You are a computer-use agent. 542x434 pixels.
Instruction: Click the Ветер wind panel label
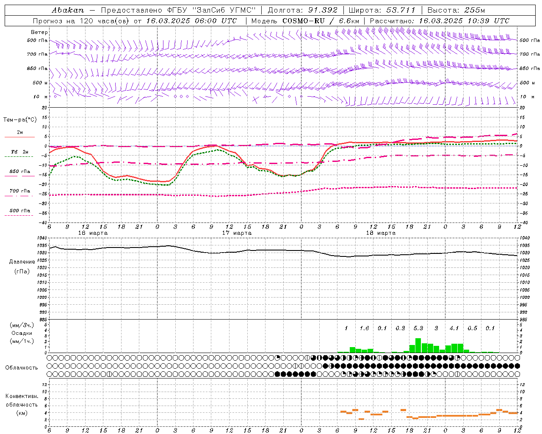(x=39, y=32)
